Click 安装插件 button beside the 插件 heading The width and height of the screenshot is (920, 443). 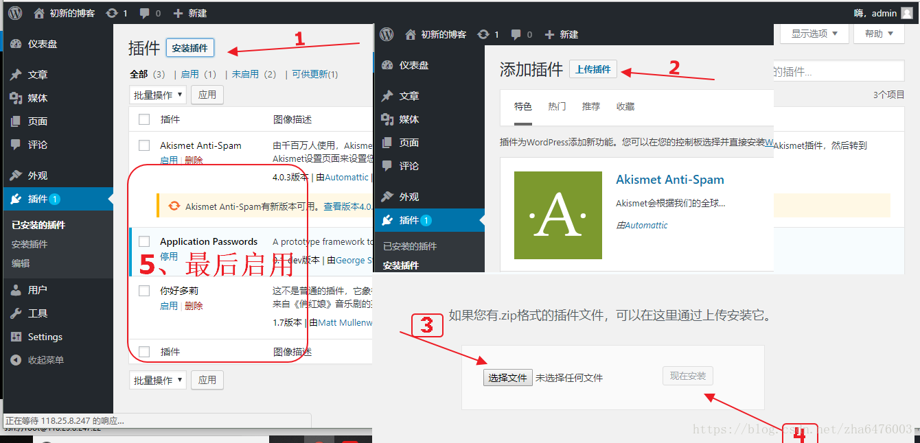(190, 48)
